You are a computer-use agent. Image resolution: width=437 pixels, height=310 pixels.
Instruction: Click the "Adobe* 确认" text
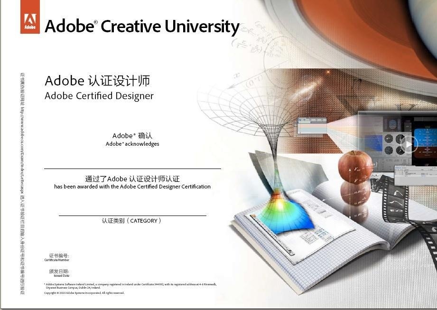[x=132, y=136]
